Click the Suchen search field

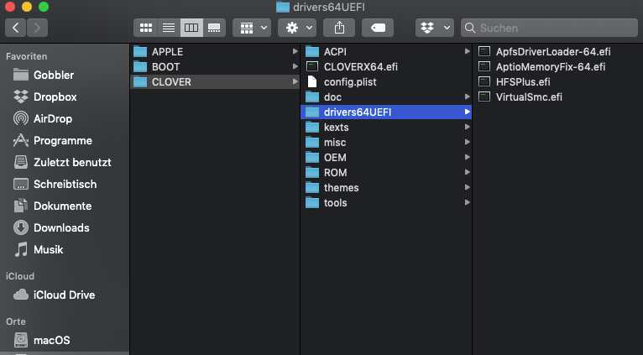(x=549, y=28)
